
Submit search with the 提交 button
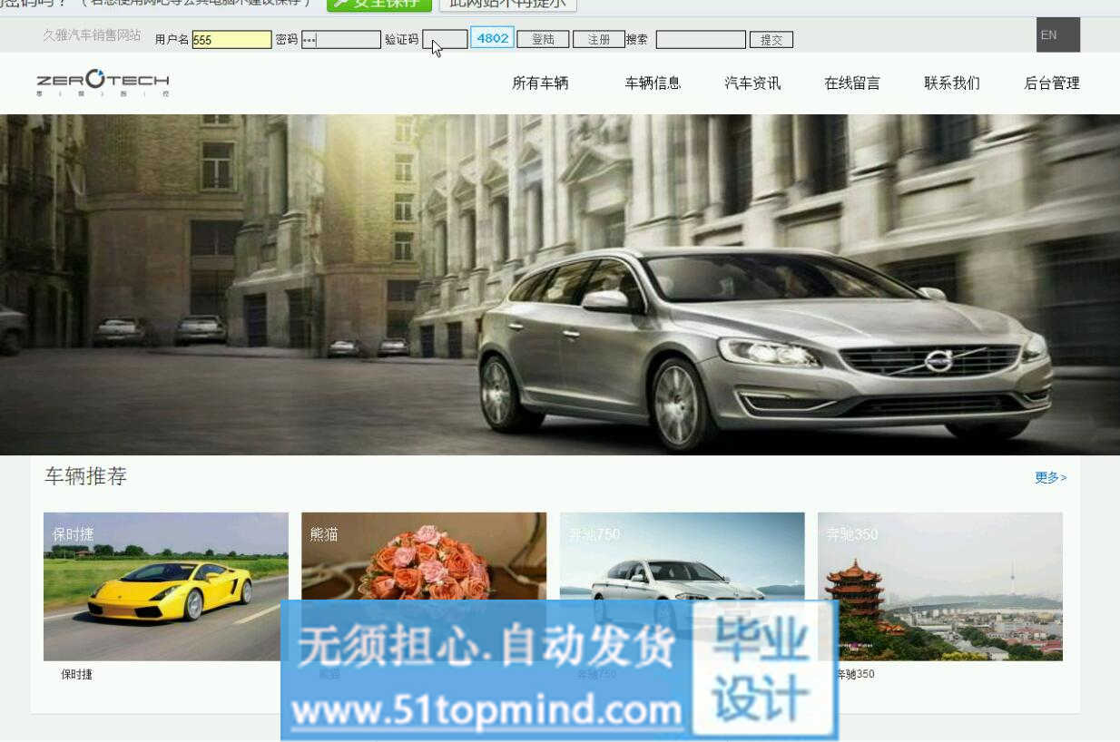click(771, 40)
